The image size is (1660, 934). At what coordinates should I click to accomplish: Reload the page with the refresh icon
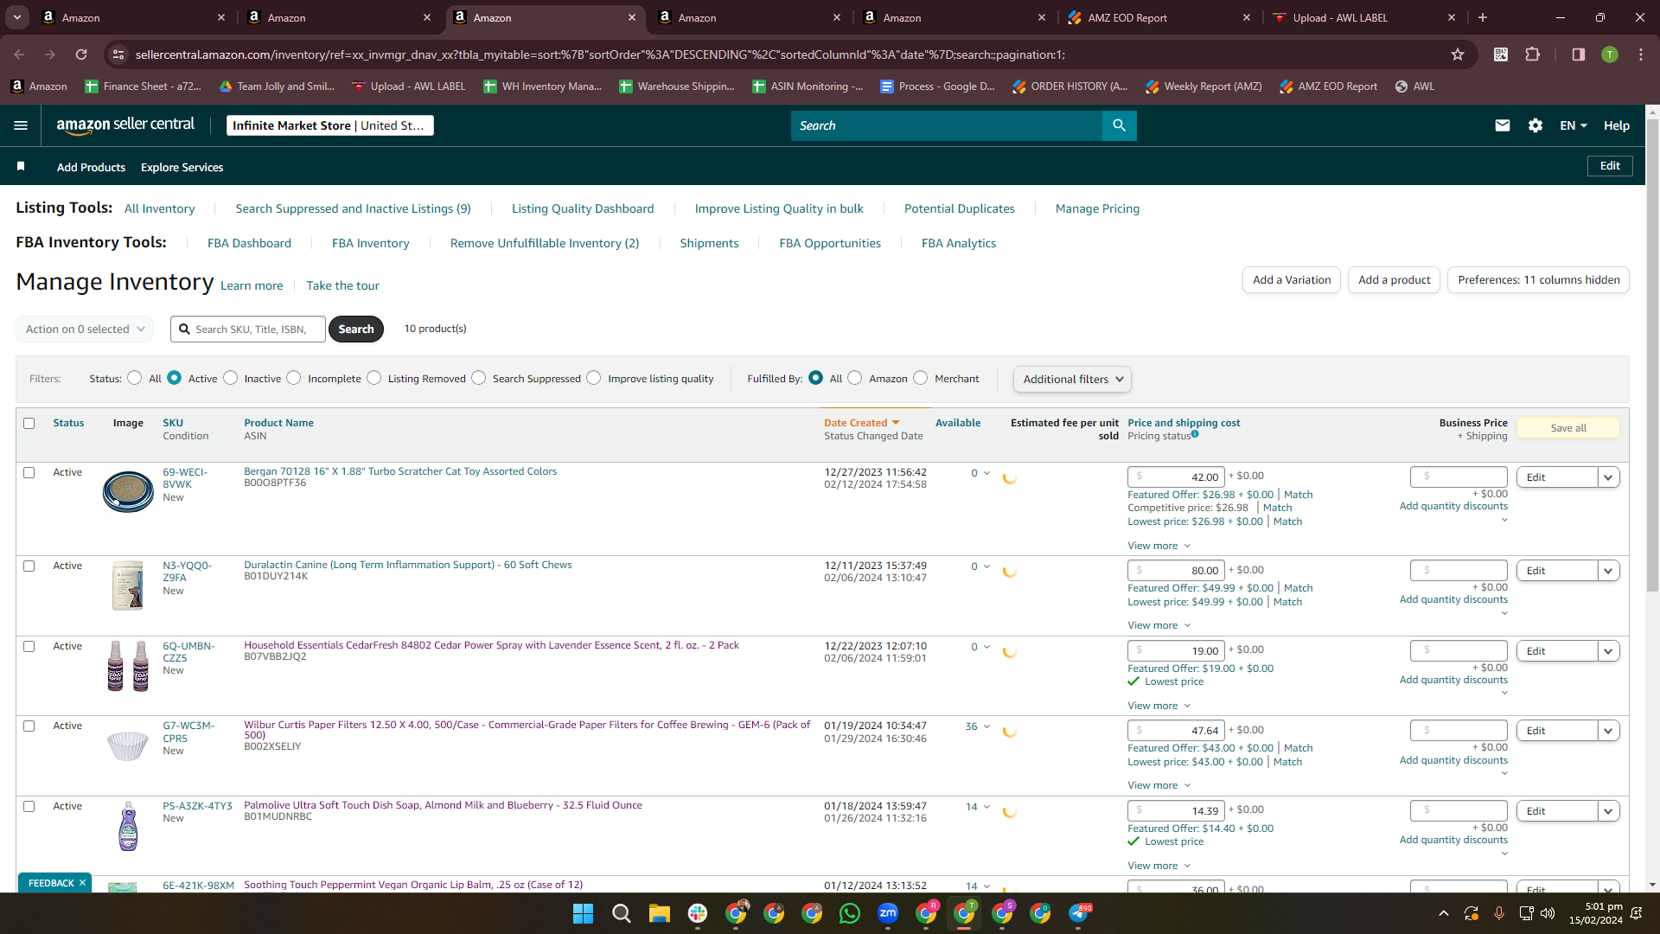(x=81, y=54)
